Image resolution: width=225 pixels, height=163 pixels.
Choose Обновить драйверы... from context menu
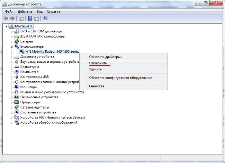124,57
